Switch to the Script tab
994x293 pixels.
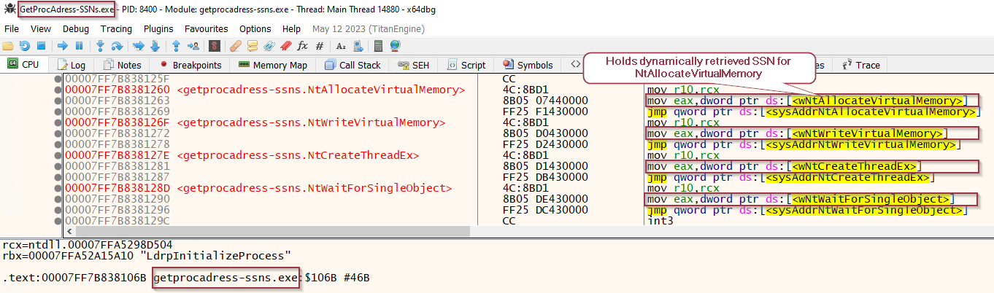coord(466,65)
